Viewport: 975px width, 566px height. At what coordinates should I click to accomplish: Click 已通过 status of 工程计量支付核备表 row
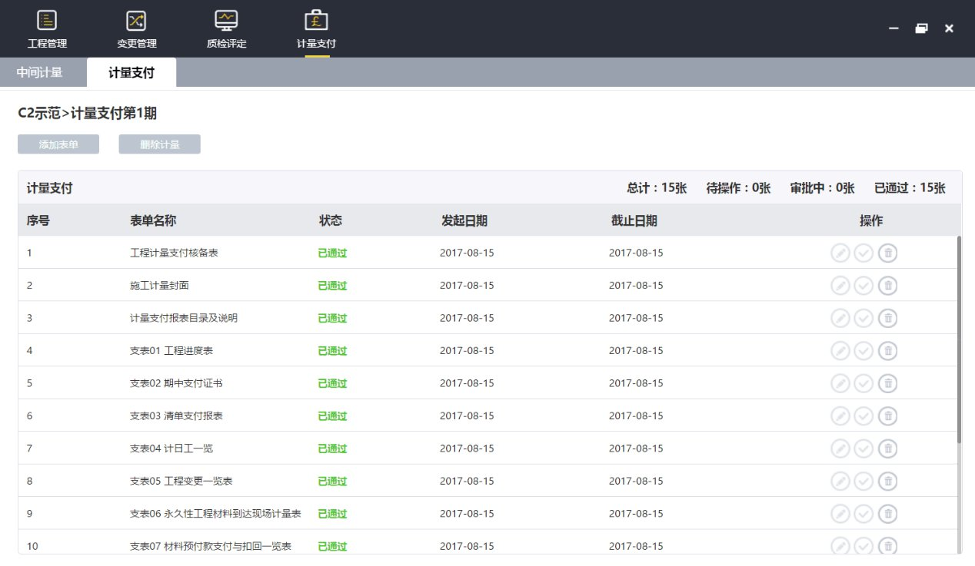[x=332, y=253]
